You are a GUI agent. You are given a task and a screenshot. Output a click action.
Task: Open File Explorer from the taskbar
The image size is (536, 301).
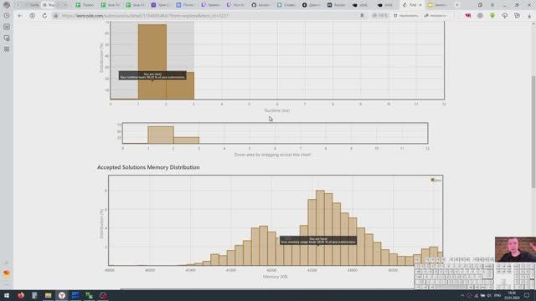click(x=49, y=295)
